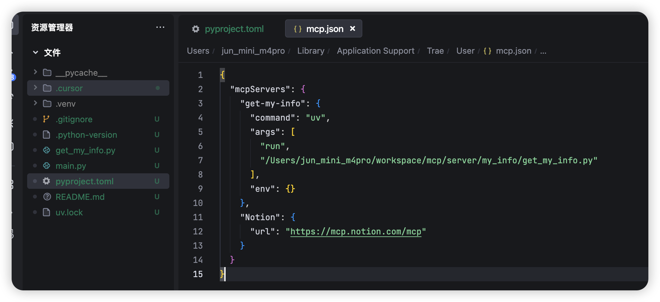Click the gear icon beside pyproject.toml in Explorer
The width and height of the screenshot is (660, 302).
[x=47, y=181]
